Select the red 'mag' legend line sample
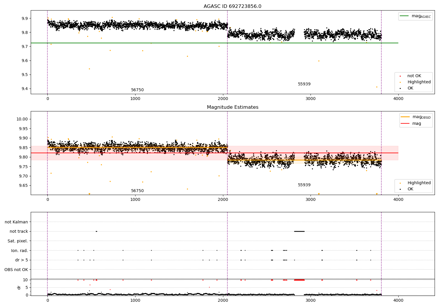Screen dimensions: 439x307 pyautogui.click(x=405, y=123)
